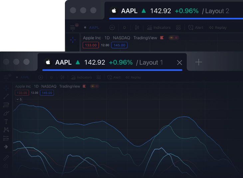Click the 12.00 spread value in Layout 1

[34, 93]
